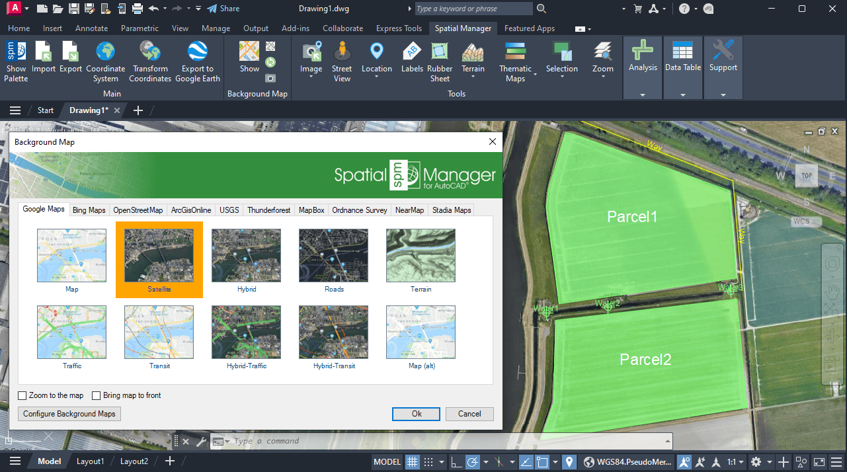The width and height of the screenshot is (847, 472).
Task: Click the refresh background map small icon
Action: pyautogui.click(x=270, y=62)
